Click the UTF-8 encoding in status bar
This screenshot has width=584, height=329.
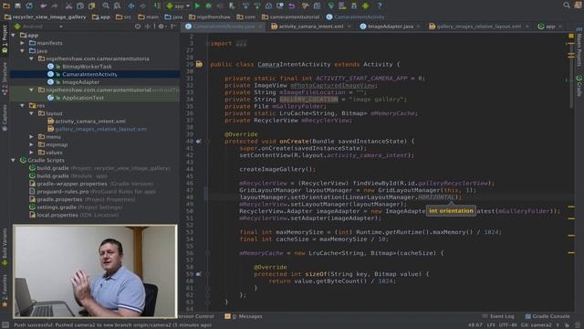(x=507, y=325)
